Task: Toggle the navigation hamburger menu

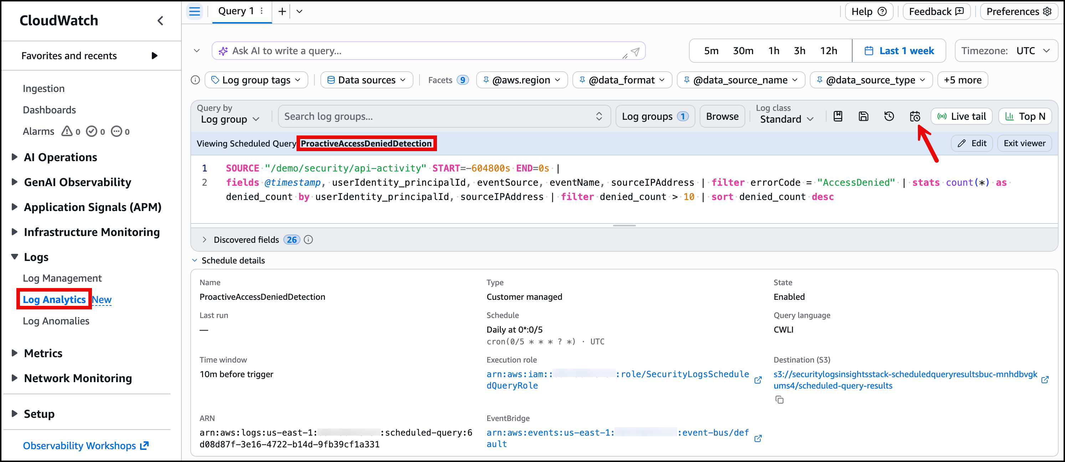Action: point(194,11)
